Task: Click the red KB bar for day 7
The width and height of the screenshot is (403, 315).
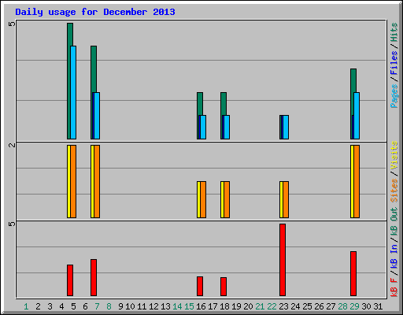Action: point(94,278)
